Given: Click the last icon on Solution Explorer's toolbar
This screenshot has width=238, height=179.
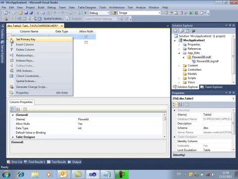Looking at the screenshot, I should pos(193,31).
